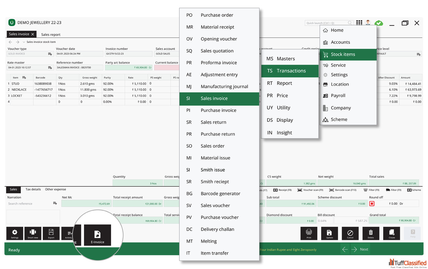Open the Rate master selector
This screenshot has width=428, height=269.
50,68
